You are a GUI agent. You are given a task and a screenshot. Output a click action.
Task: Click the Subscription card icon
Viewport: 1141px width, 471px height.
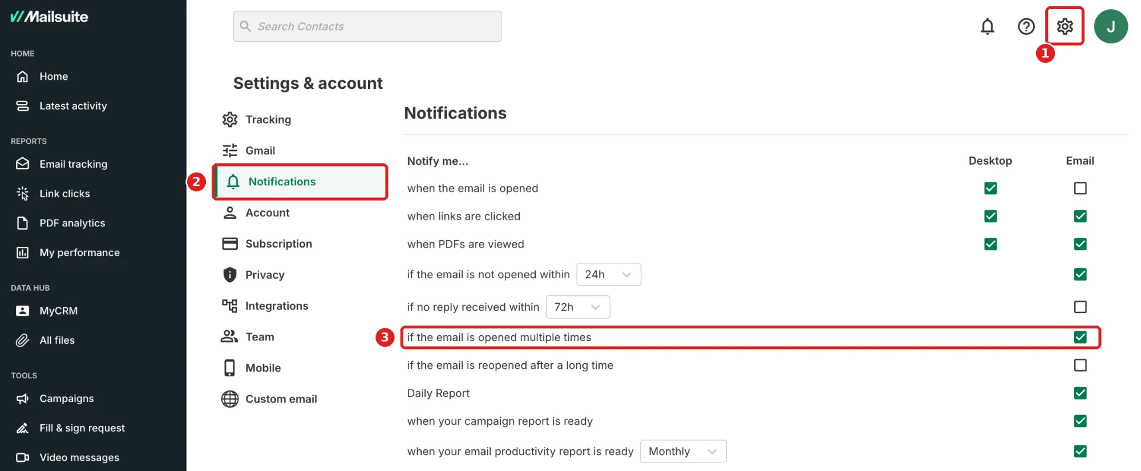230,244
